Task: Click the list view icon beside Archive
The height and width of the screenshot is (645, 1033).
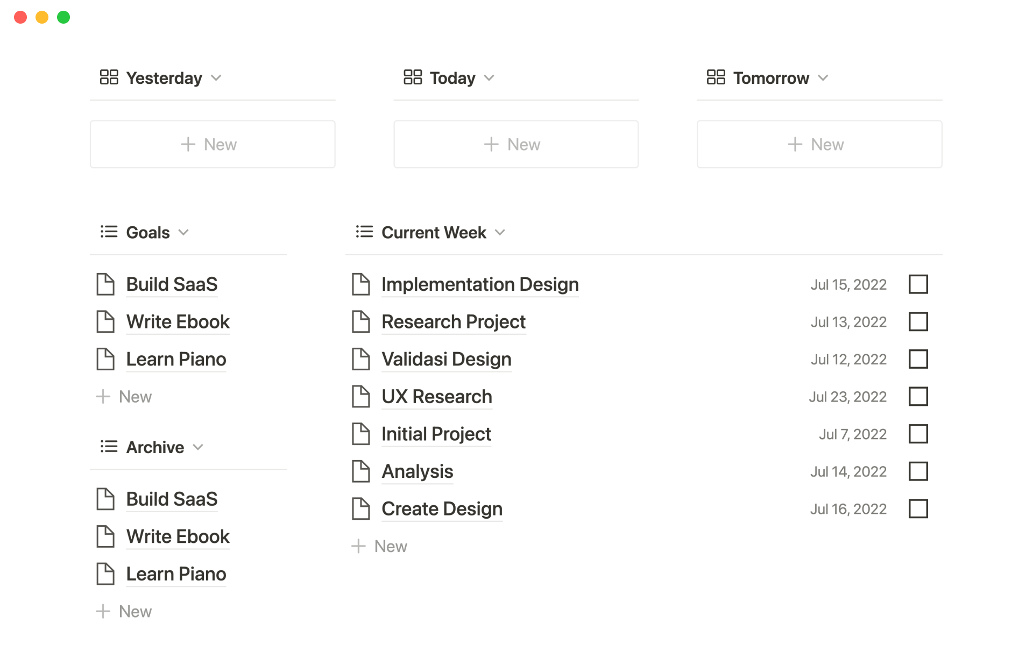Action: pos(109,447)
